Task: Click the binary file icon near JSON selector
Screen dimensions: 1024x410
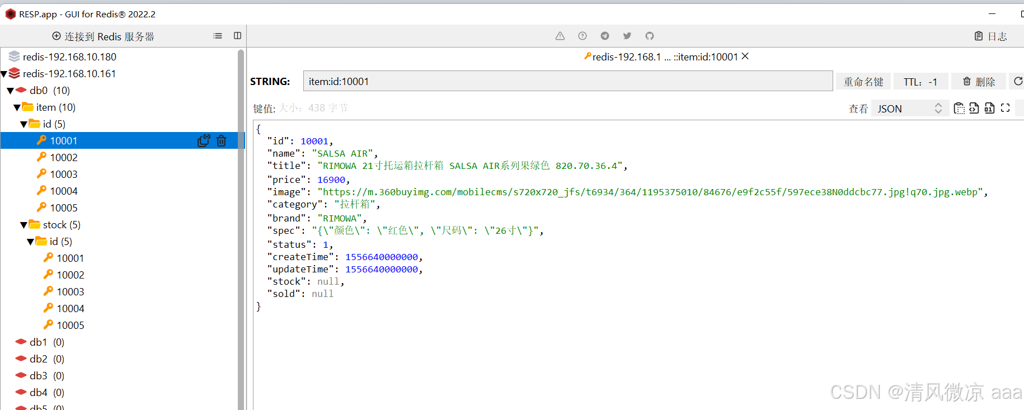Action: pos(989,108)
